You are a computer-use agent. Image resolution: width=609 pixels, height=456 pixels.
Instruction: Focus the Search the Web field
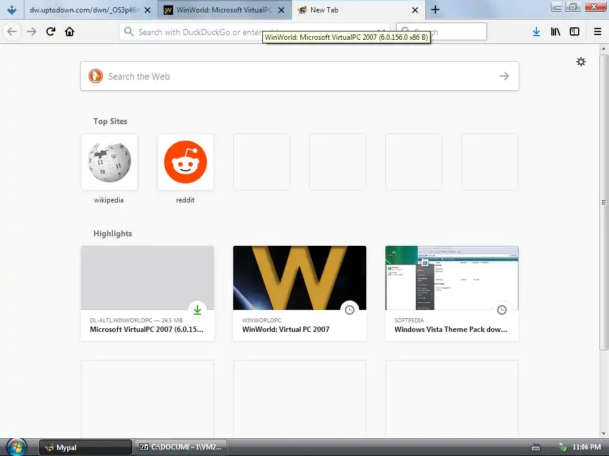pos(300,76)
